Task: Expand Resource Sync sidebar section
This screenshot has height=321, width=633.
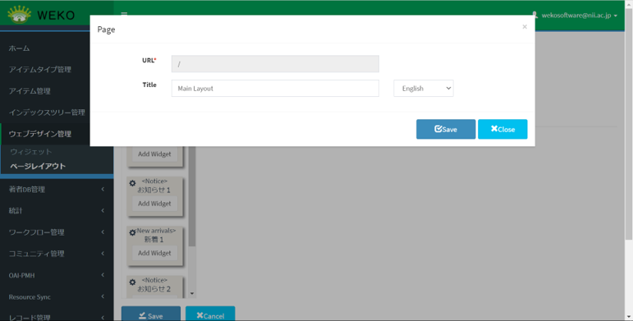Action: coord(57,296)
